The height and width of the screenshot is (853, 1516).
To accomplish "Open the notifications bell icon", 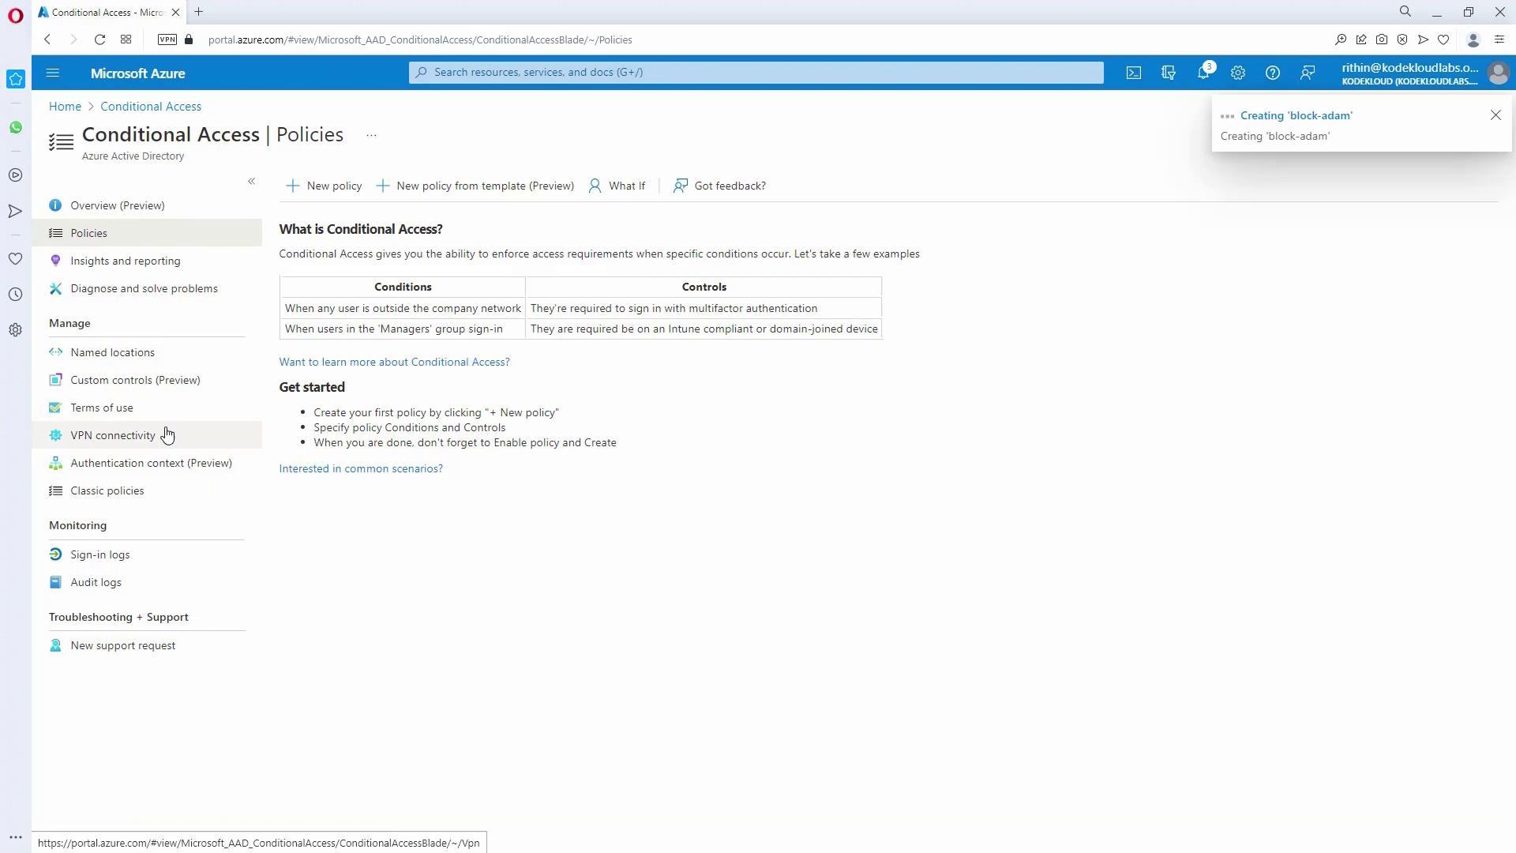I will pos(1203,73).
